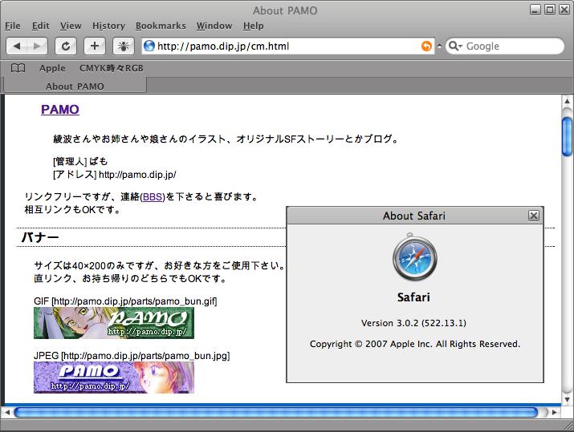Open the Help menu
Screen dimensions: 574x432
point(254,26)
